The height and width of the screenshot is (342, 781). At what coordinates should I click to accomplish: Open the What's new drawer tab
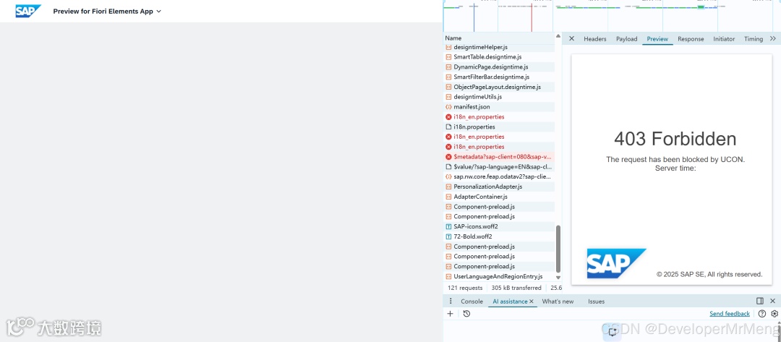click(x=558, y=302)
